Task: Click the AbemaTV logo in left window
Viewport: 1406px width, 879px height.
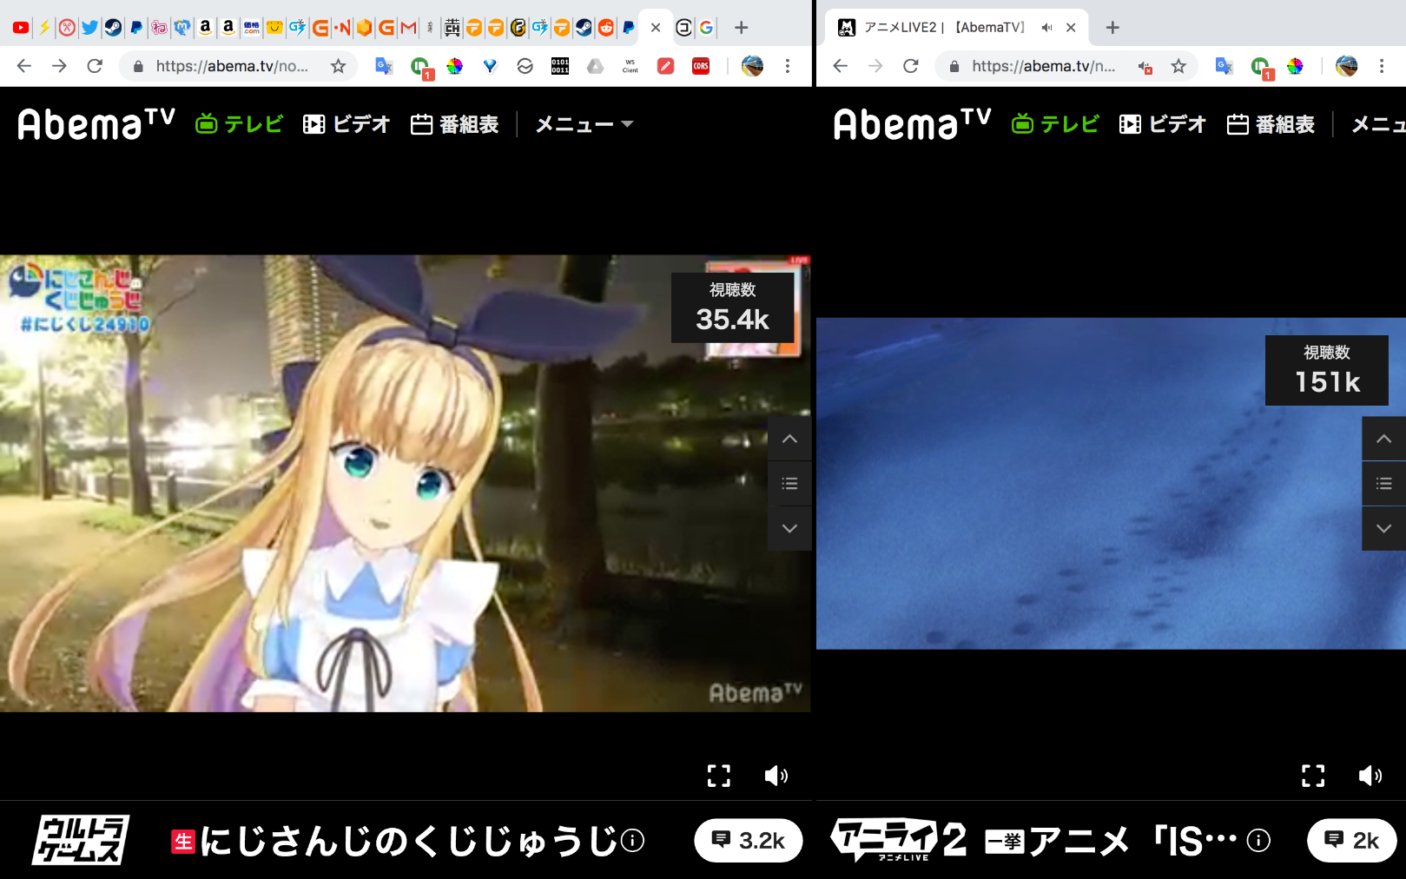Action: coord(96,124)
